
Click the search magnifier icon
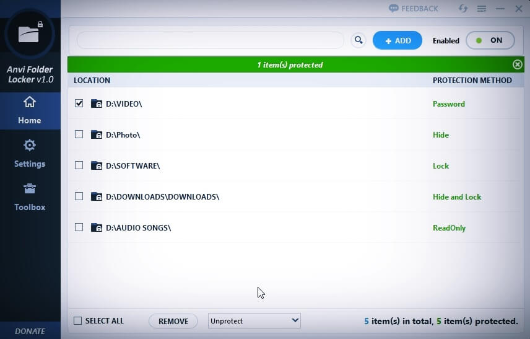[x=358, y=40]
